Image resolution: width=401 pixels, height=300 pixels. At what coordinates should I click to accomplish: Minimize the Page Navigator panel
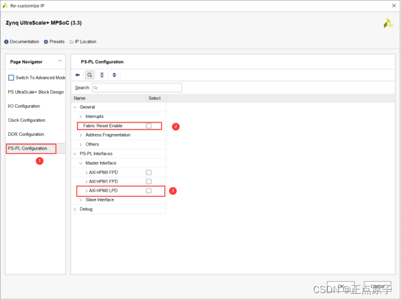(60, 61)
